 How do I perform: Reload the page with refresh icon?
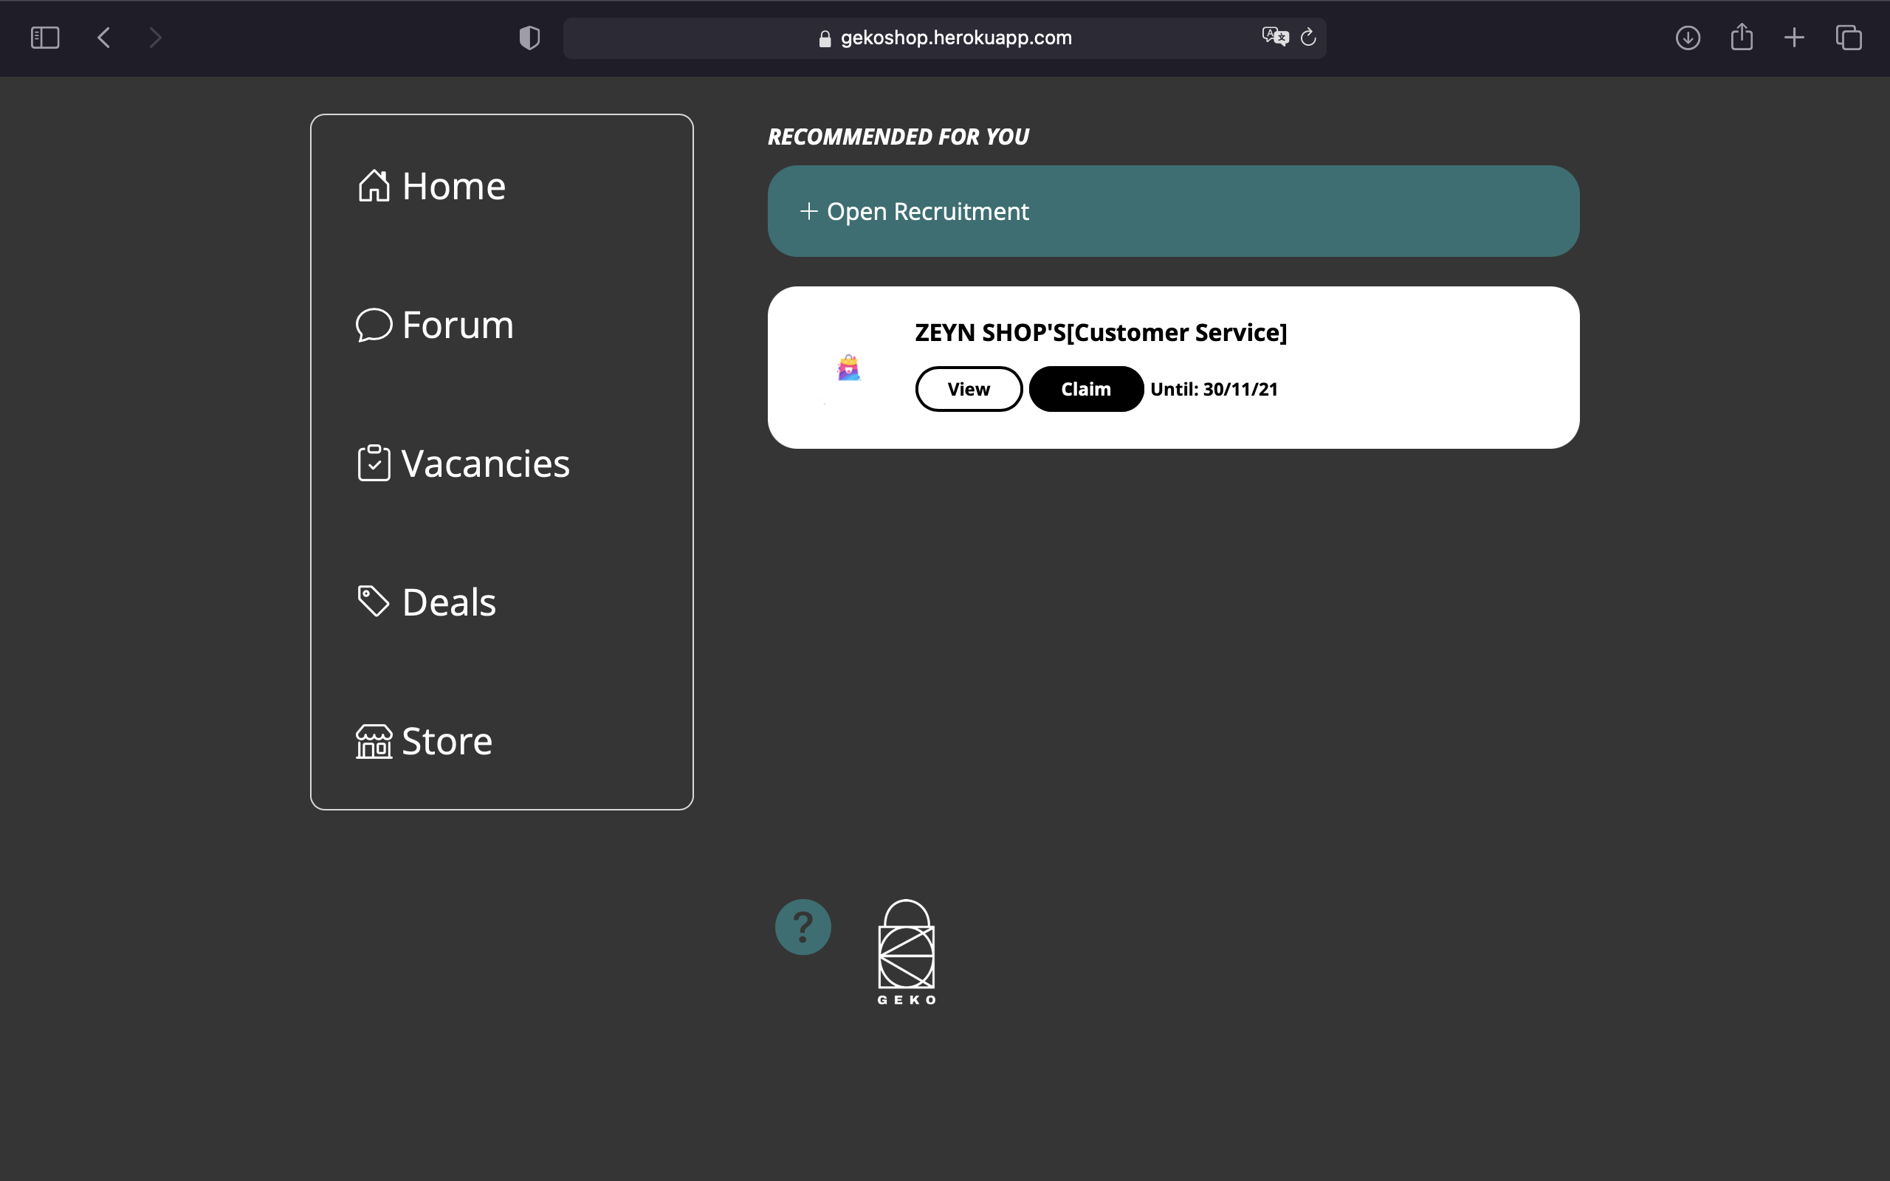tap(1308, 38)
